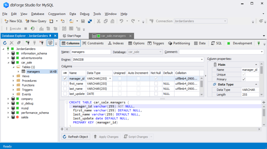Expand the Views folder node
Image resolution: width=267 pixels, height=149 pixels.
[13, 76]
